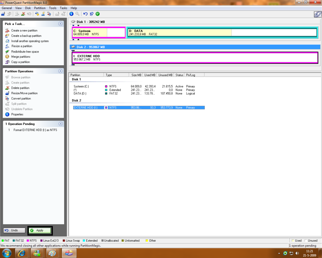Select the Systeem (C:) row in partition list
Screen dimensions: 322x258
pos(139,86)
